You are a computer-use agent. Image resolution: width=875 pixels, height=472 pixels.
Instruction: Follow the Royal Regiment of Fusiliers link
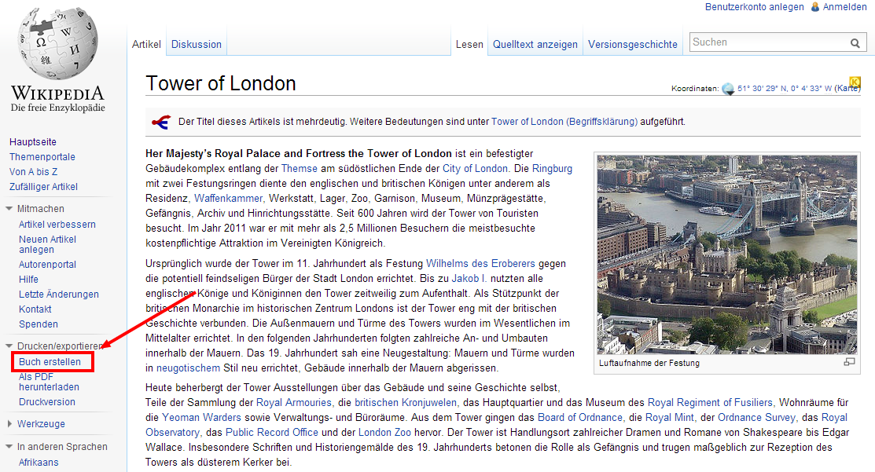710,402
